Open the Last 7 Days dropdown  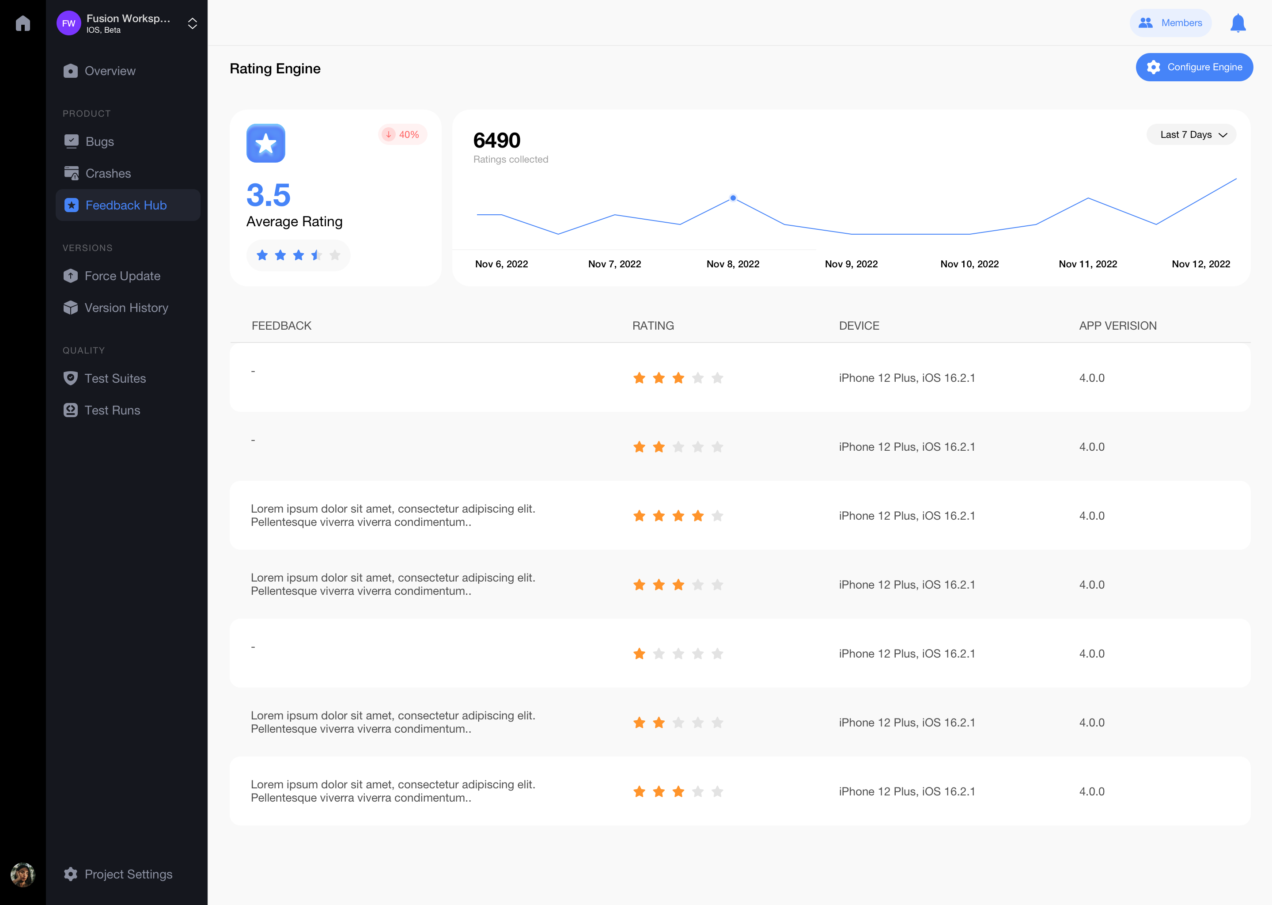pyautogui.click(x=1191, y=135)
